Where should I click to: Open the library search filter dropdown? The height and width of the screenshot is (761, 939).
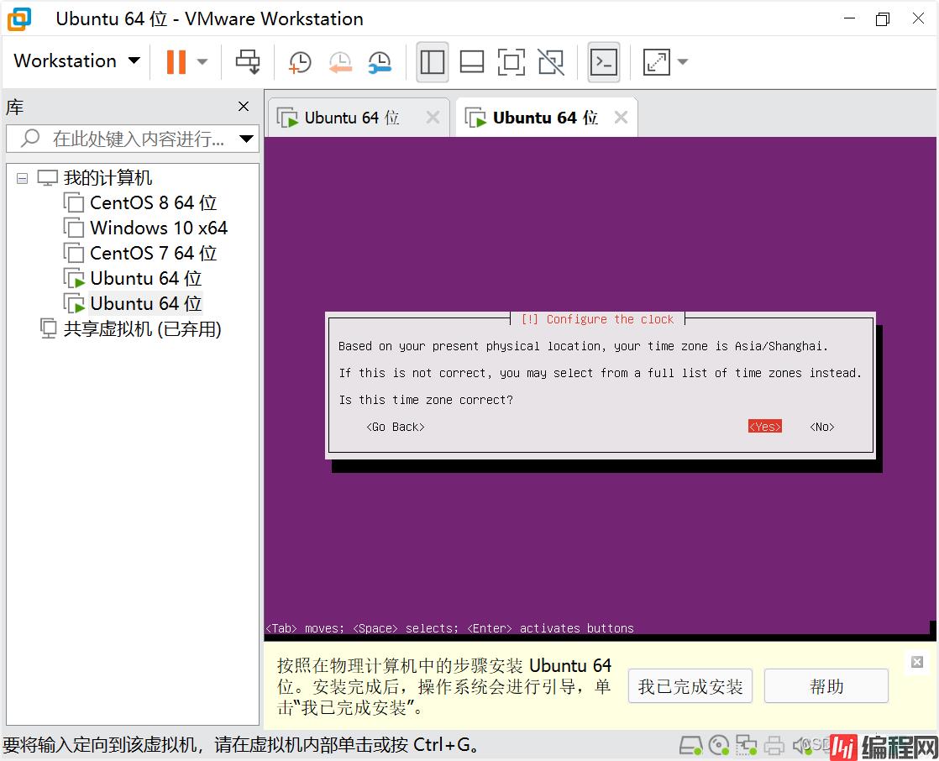246,139
